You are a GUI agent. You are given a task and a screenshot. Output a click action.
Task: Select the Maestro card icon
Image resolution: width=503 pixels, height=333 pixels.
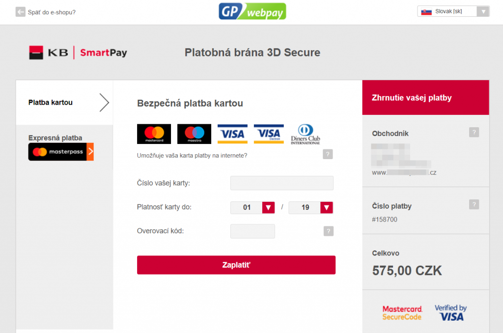[194, 134]
